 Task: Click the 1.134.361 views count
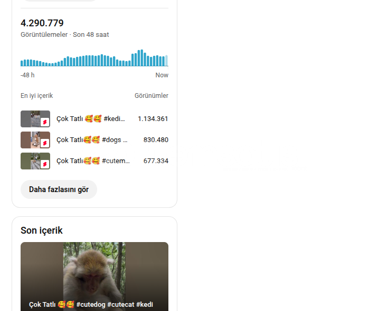153,119
